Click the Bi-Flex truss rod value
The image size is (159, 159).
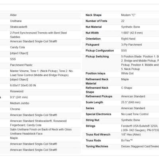(127, 140)
